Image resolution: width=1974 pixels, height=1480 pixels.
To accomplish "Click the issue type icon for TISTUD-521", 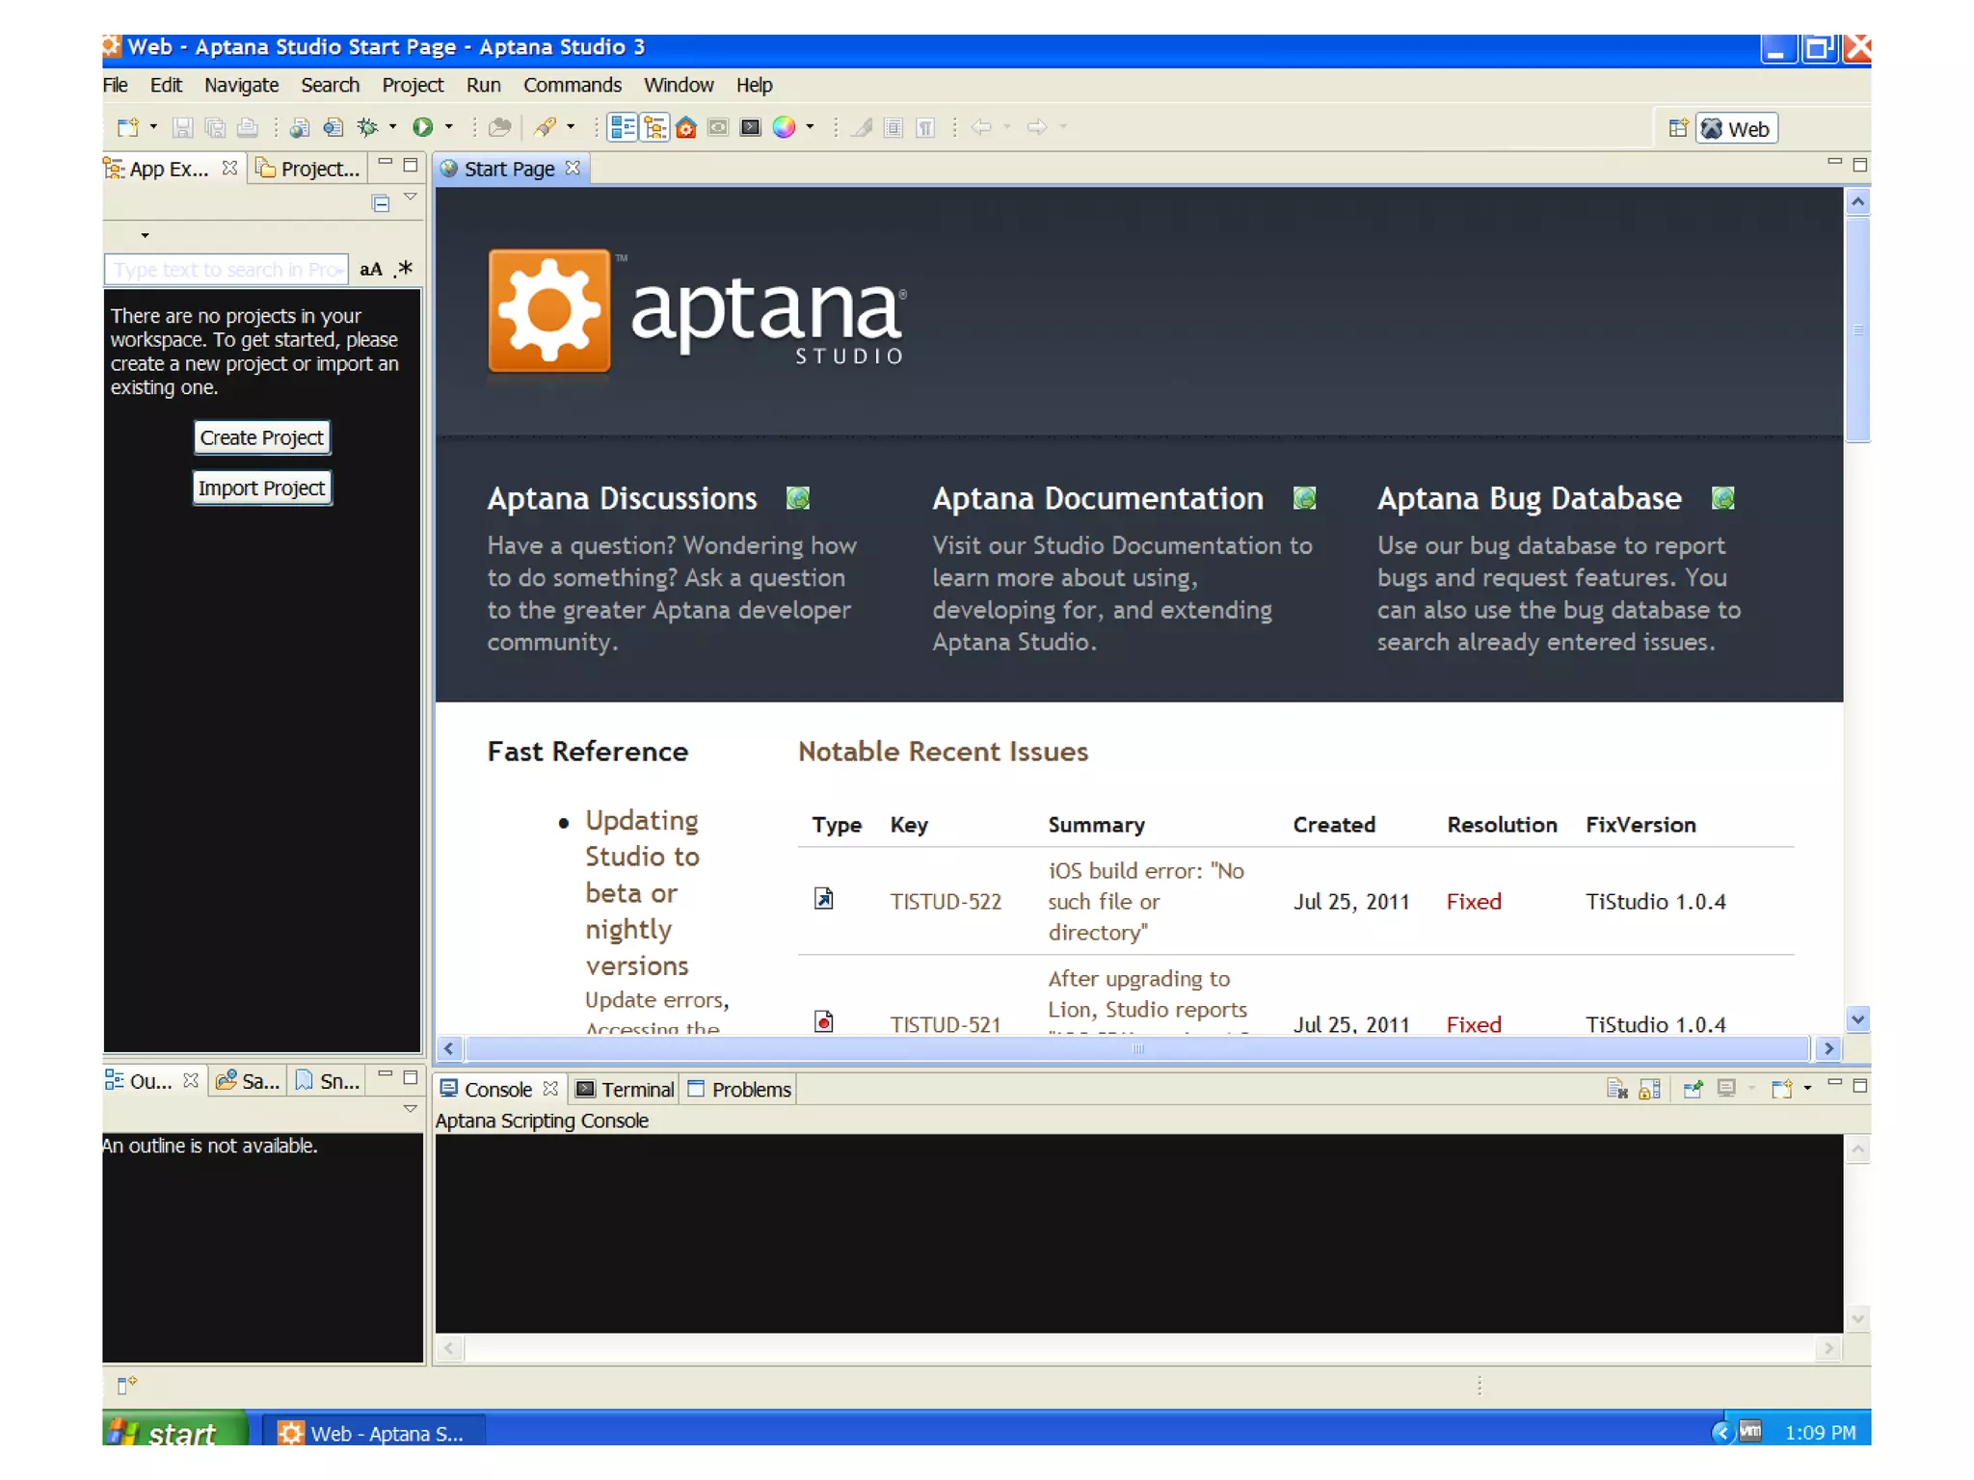I will tap(823, 1021).
